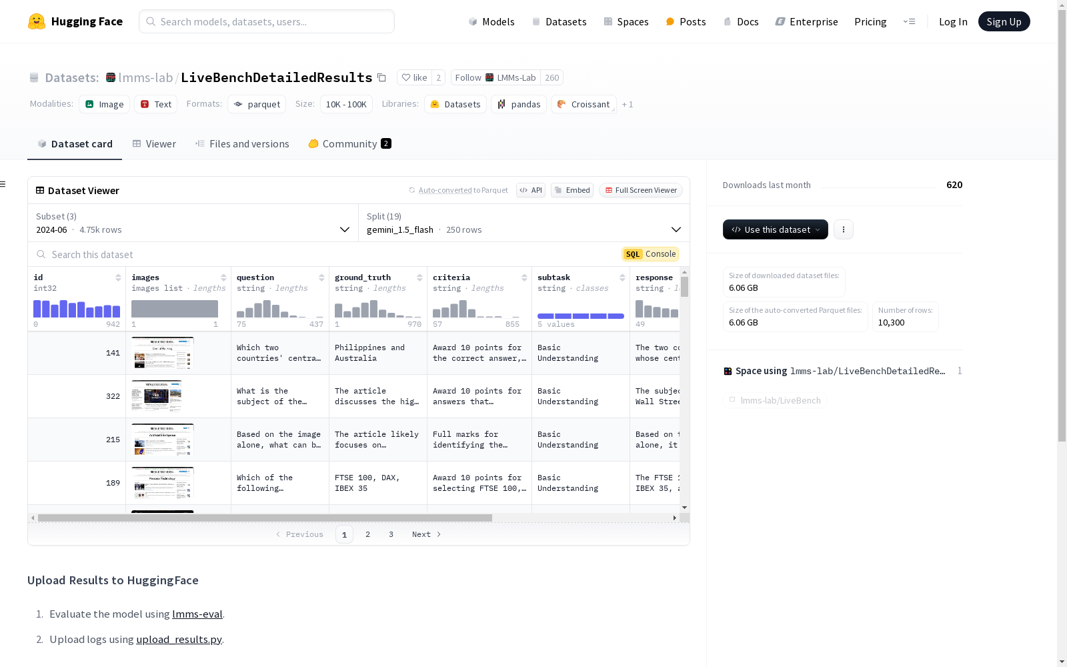1067x667 pixels.
Task: Open the more options kebab menu
Action: [x=844, y=229]
